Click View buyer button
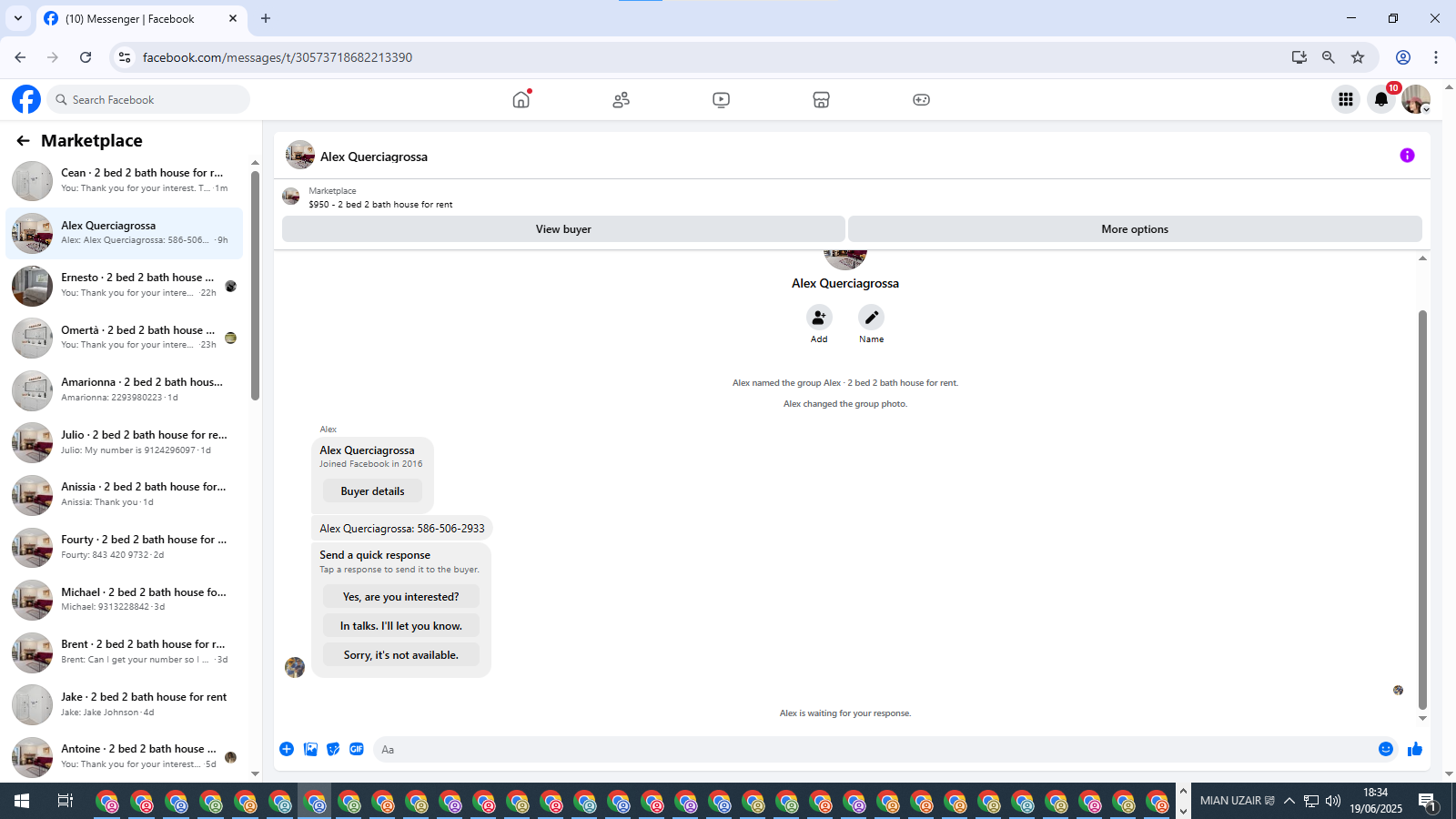 [x=563, y=229]
